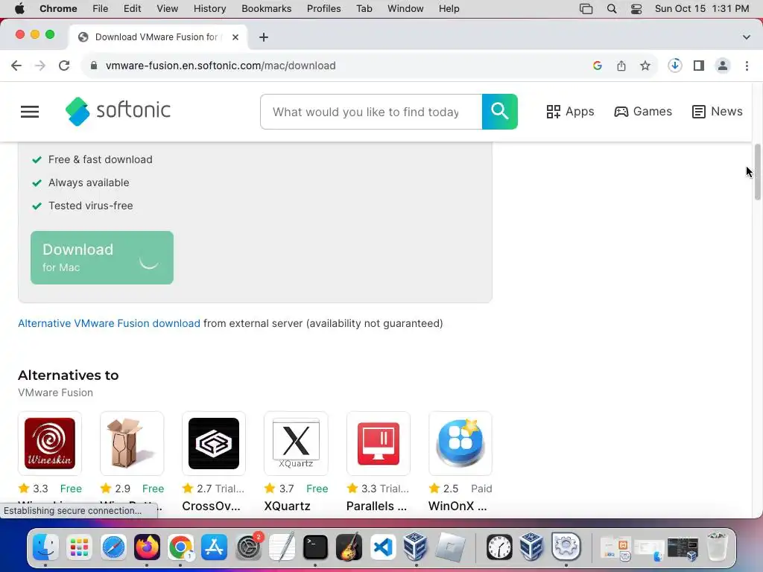Open Trash from the dock
Viewport: 763px width, 572px height.
[x=718, y=547]
